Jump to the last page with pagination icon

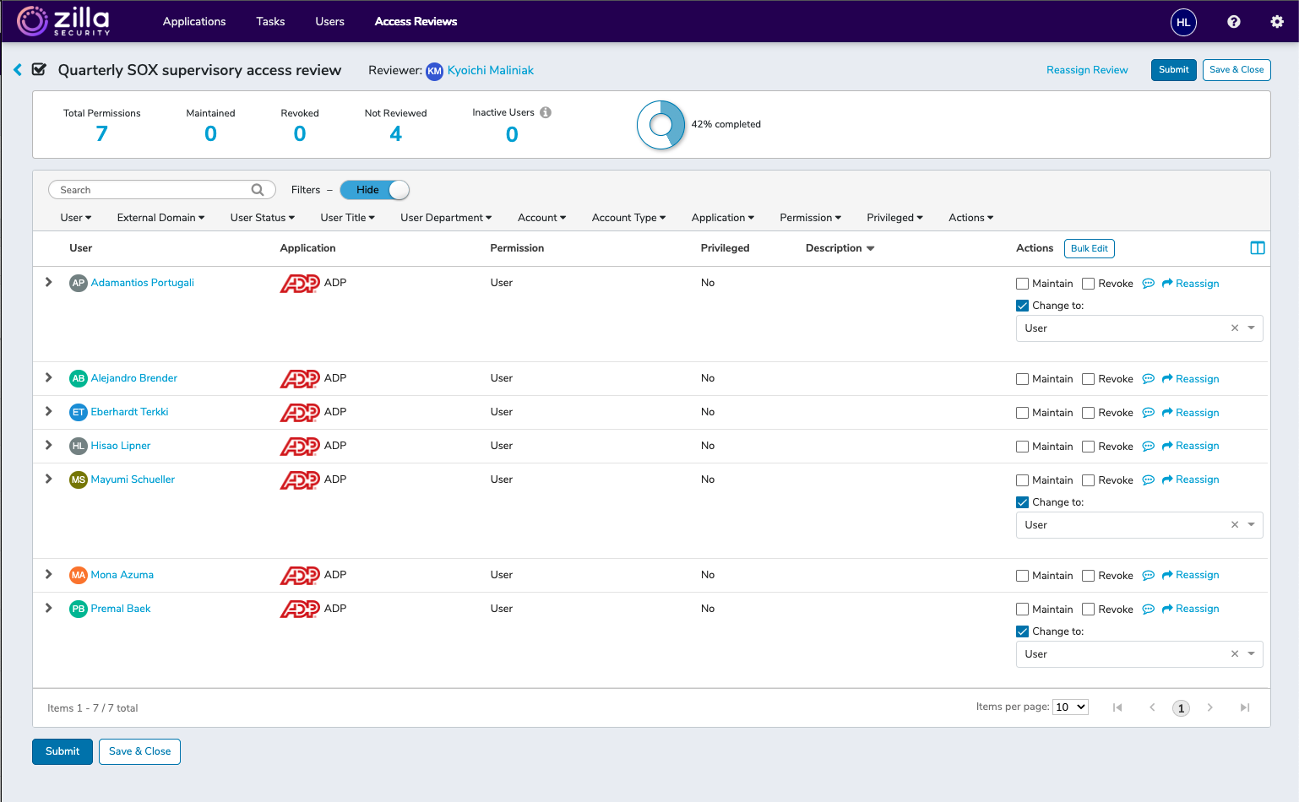point(1244,707)
